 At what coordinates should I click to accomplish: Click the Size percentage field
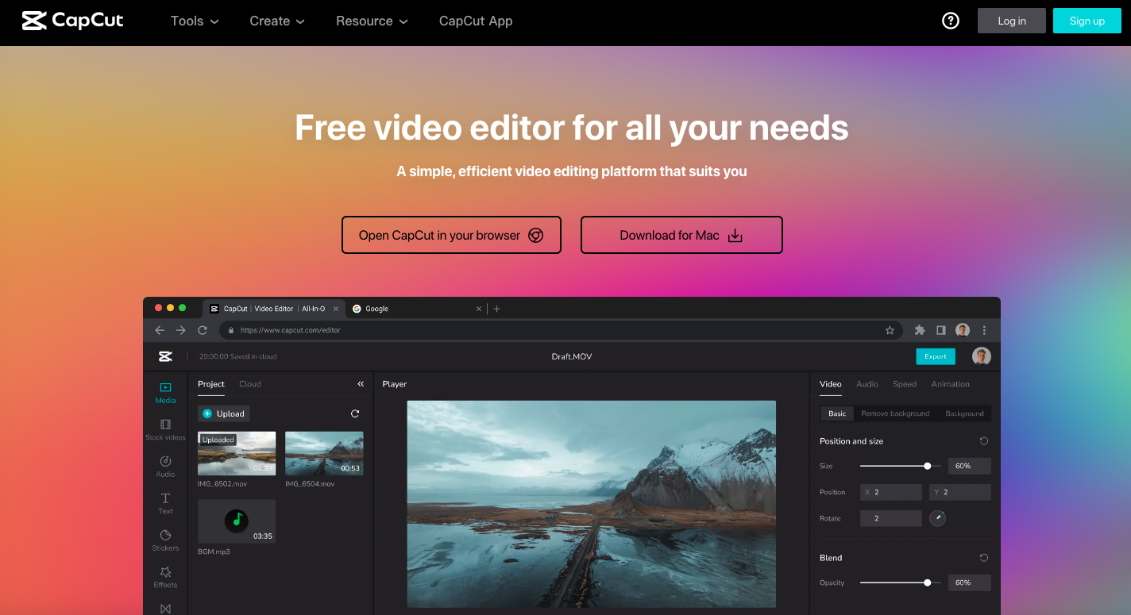point(970,466)
